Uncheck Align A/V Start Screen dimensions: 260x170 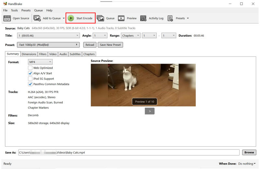coord(30,73)
